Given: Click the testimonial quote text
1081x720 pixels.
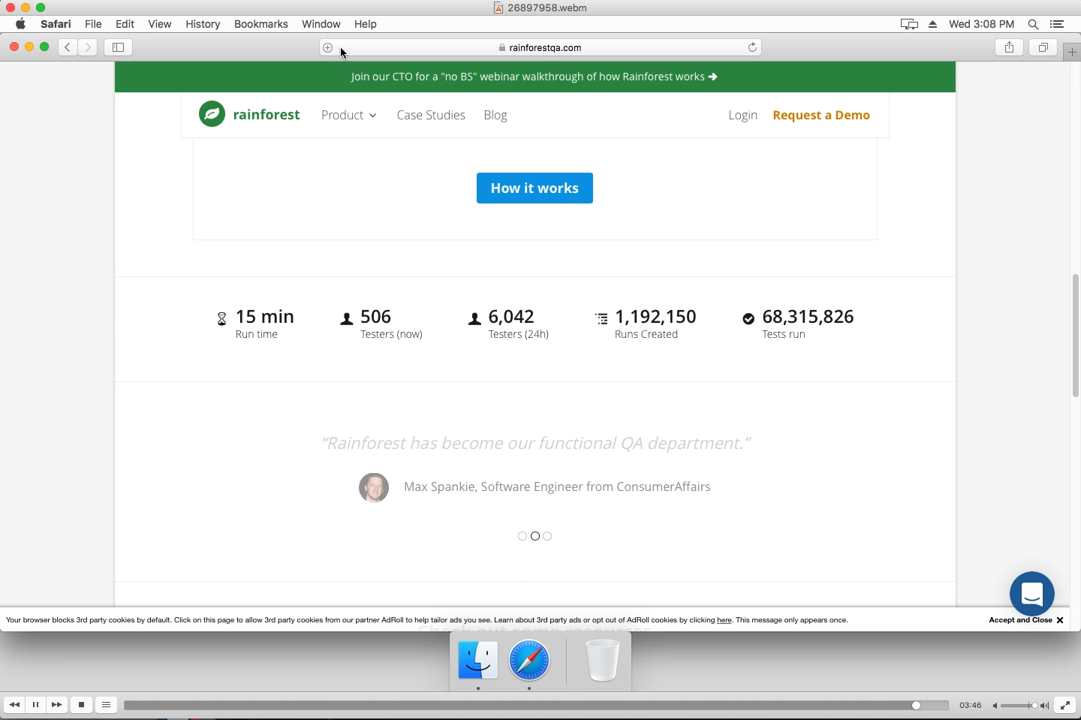Looking at the screenshot, I should (536, 443).
